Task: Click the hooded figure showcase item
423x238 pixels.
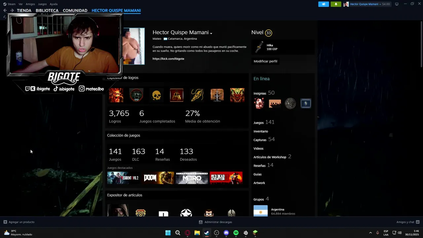Action: (118, 210)
